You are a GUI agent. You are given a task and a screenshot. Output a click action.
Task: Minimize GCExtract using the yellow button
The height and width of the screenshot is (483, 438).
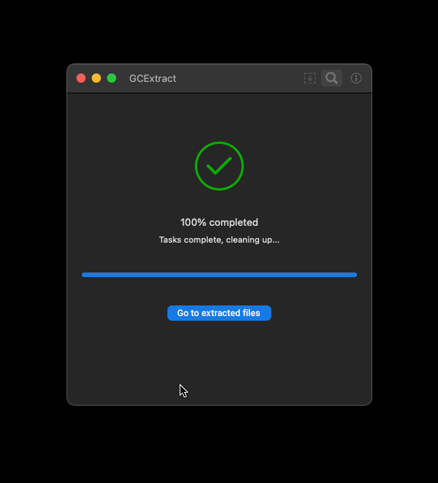(96, 78)
